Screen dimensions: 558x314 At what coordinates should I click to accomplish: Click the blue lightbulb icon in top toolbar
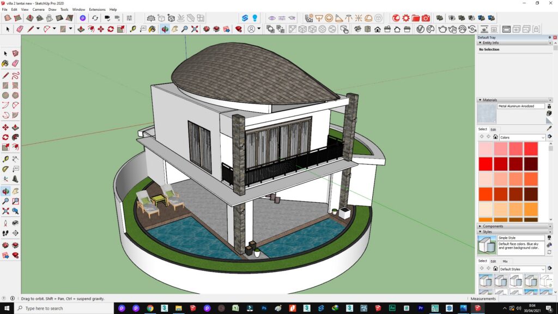click(255, 18)
